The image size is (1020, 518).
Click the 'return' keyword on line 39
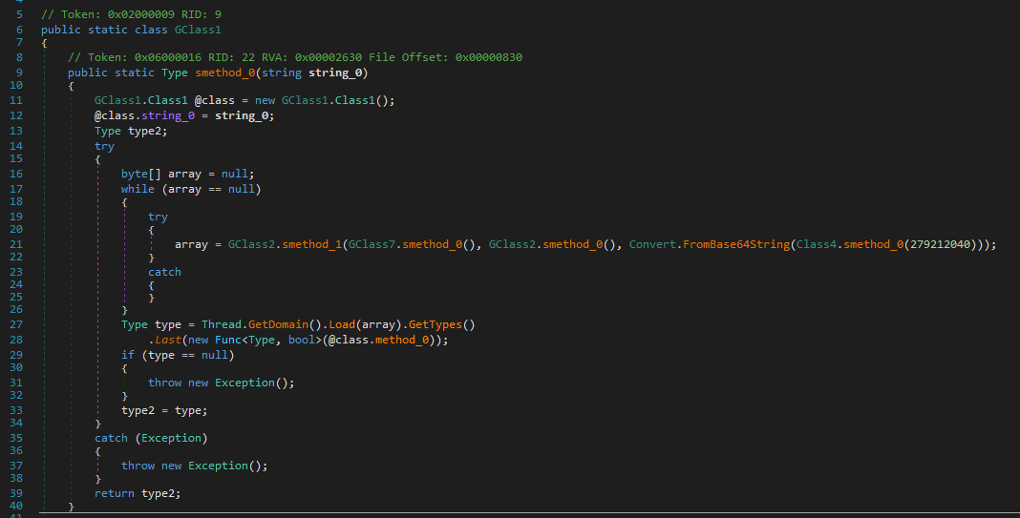tap(115, 493)
